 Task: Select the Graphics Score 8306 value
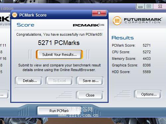tap(147, 65)
